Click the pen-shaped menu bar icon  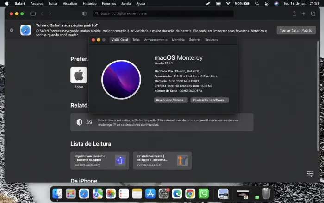point(208,3)
